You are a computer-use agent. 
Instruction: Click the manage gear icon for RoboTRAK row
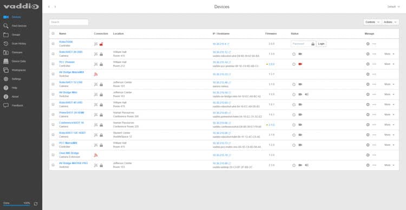(x=368, y=44)
